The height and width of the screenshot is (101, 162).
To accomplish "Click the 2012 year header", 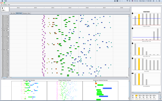I will (18, 8).
